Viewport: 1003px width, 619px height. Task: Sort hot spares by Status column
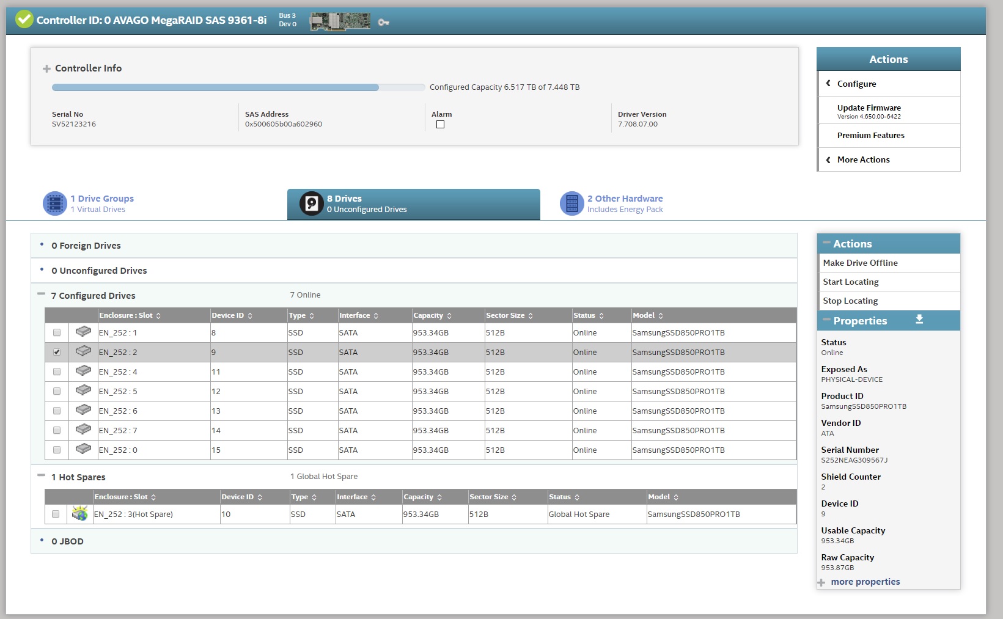click(x=577, y=497)
